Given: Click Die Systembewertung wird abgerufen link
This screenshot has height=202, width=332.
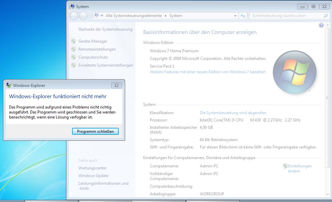Looking at the screenshot, I should [233, 113].
